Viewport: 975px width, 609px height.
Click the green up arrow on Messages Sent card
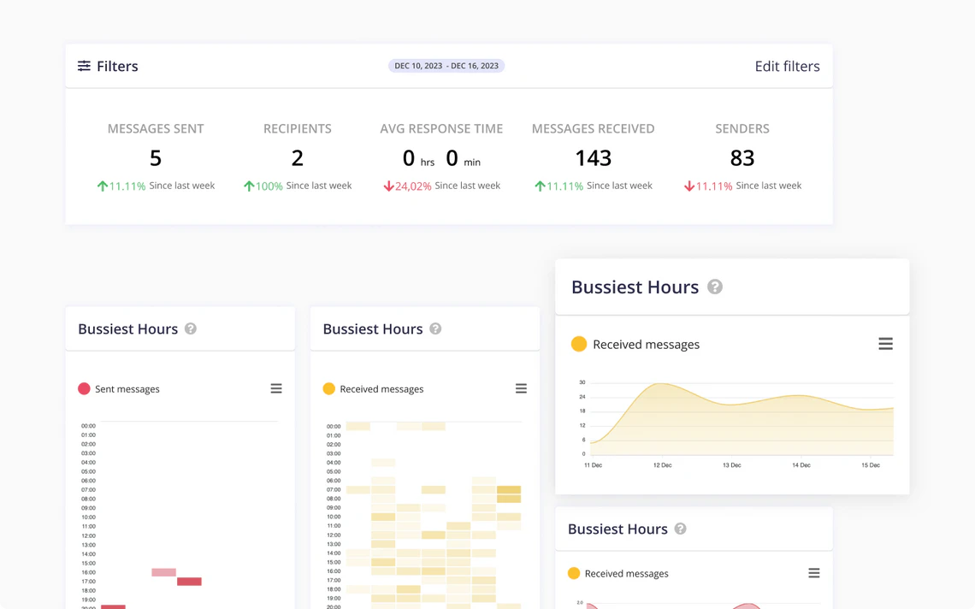(x=102, y=185)
